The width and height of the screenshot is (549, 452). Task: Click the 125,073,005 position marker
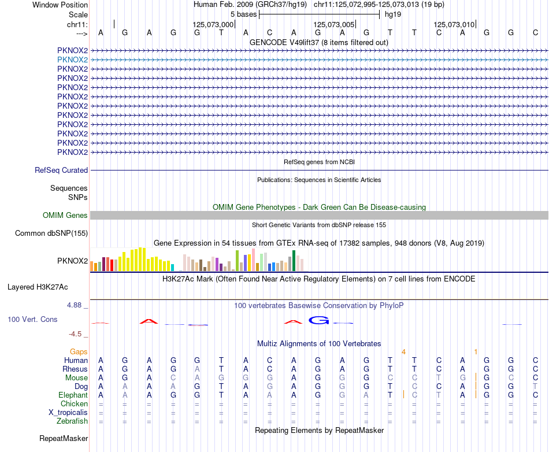pyautogui.click(x=334, y=24)
